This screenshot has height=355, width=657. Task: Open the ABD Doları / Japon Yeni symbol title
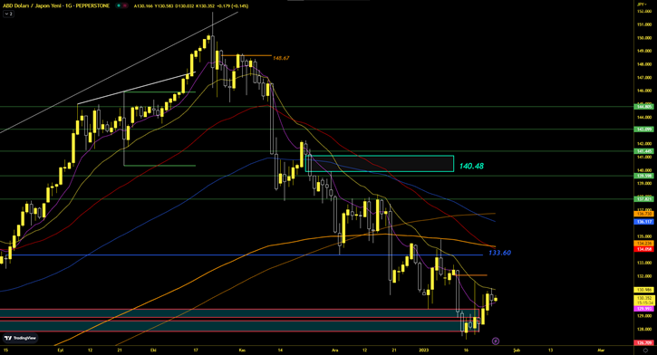[56, 5]
